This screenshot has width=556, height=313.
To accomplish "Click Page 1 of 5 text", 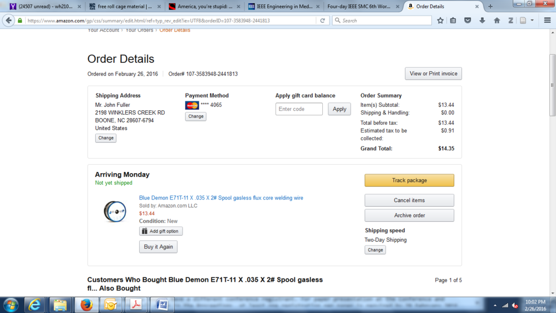I will (448, 280).
